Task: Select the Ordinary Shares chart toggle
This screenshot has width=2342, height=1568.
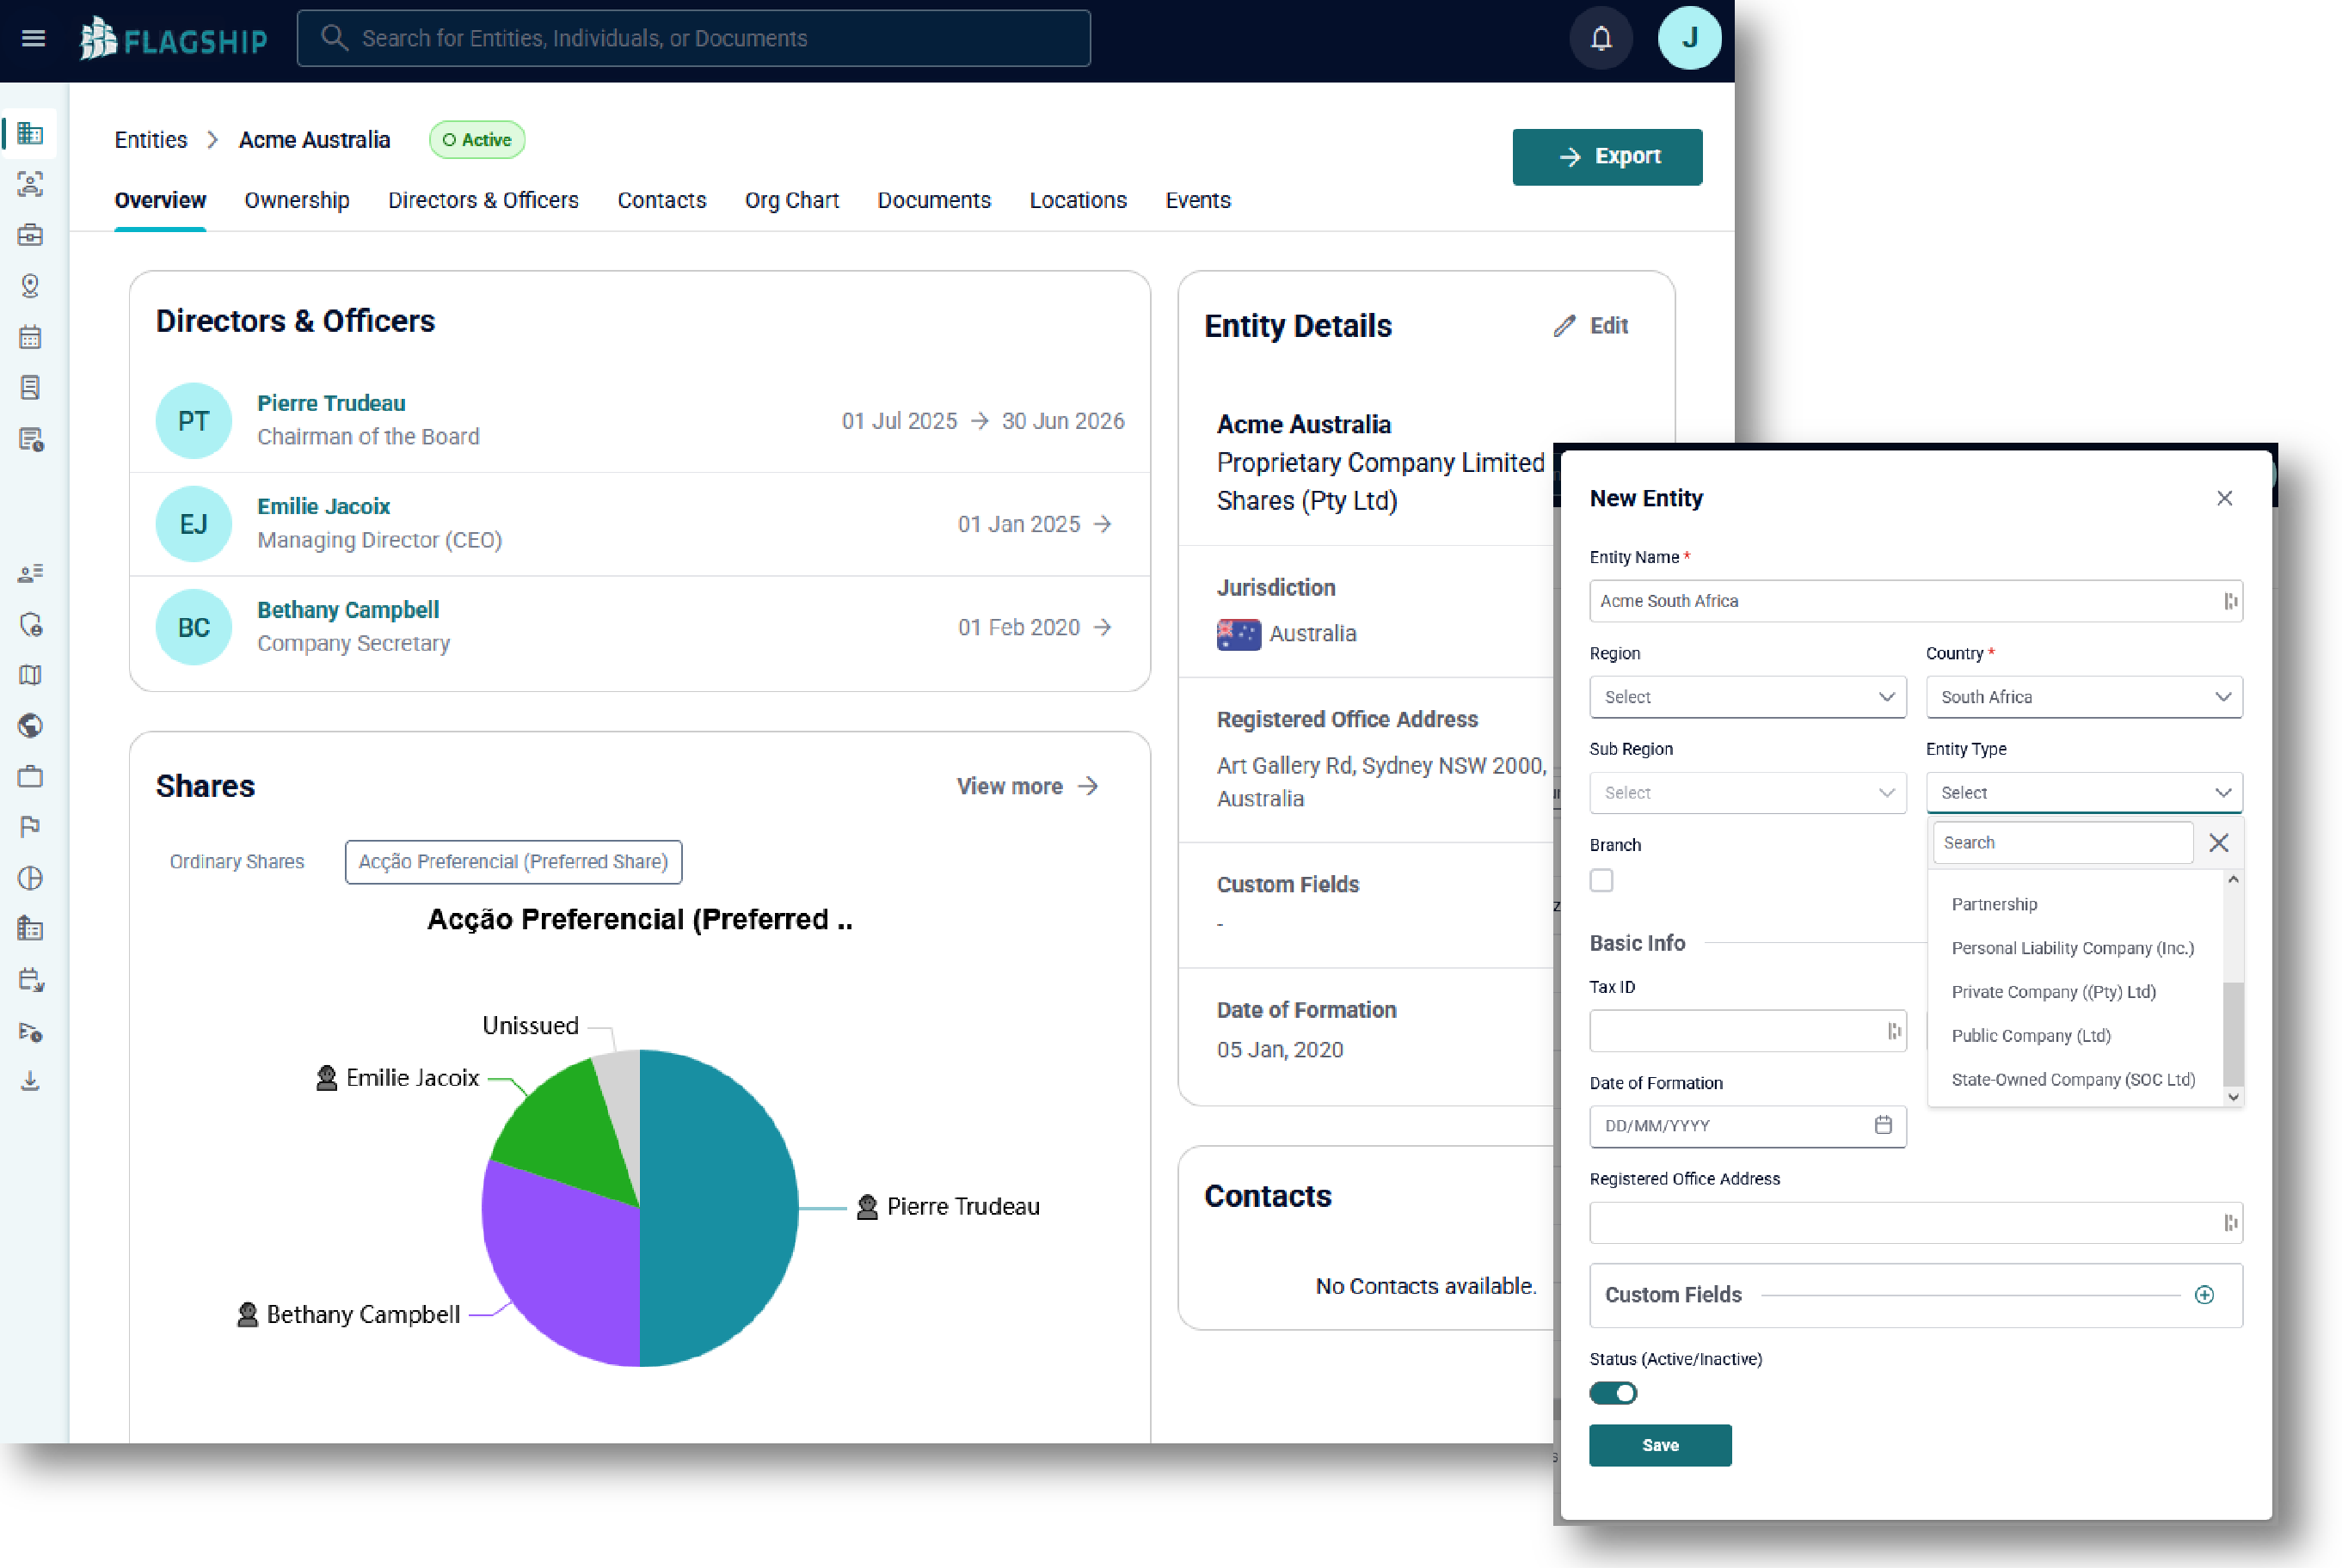Action: coord(237,862)
